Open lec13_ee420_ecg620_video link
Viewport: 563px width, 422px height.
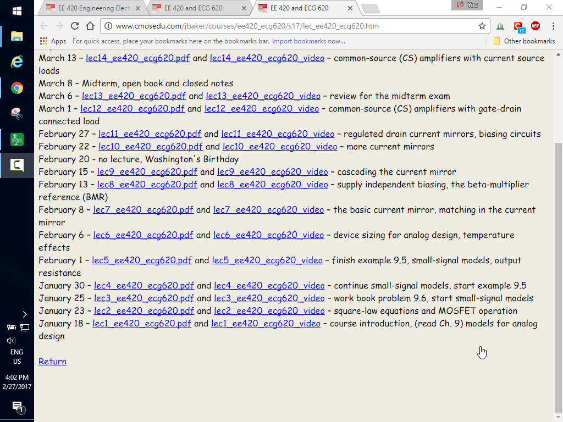pos(263,96)
